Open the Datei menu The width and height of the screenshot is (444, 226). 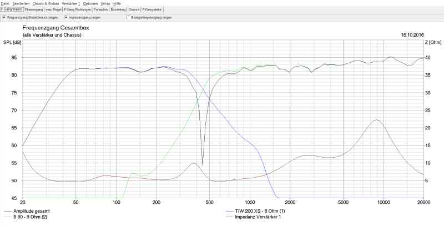tap(5, 4)
